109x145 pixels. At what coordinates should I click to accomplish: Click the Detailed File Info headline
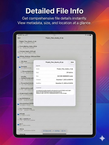click(x=54, y=11)
